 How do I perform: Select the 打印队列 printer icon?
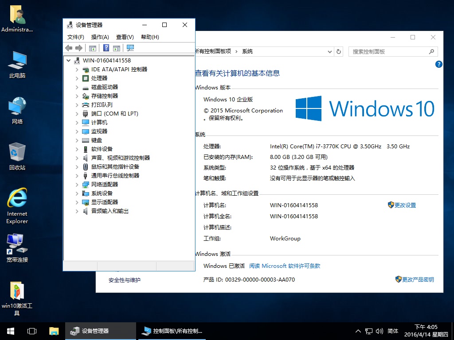[86, 105]
